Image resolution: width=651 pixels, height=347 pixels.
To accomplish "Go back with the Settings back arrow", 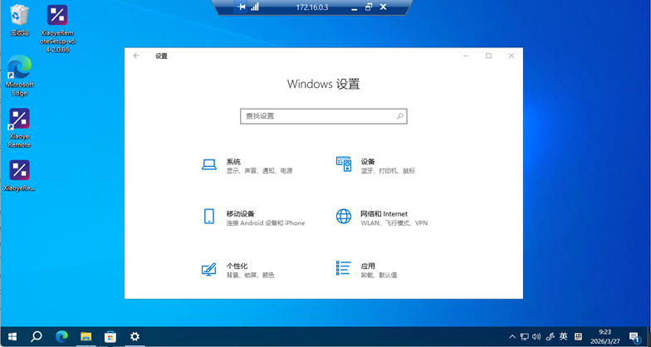I will click(x=137, y=56).
